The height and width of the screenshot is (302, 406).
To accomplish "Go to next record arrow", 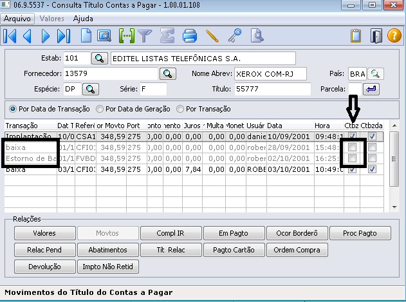I will (46, 36).
